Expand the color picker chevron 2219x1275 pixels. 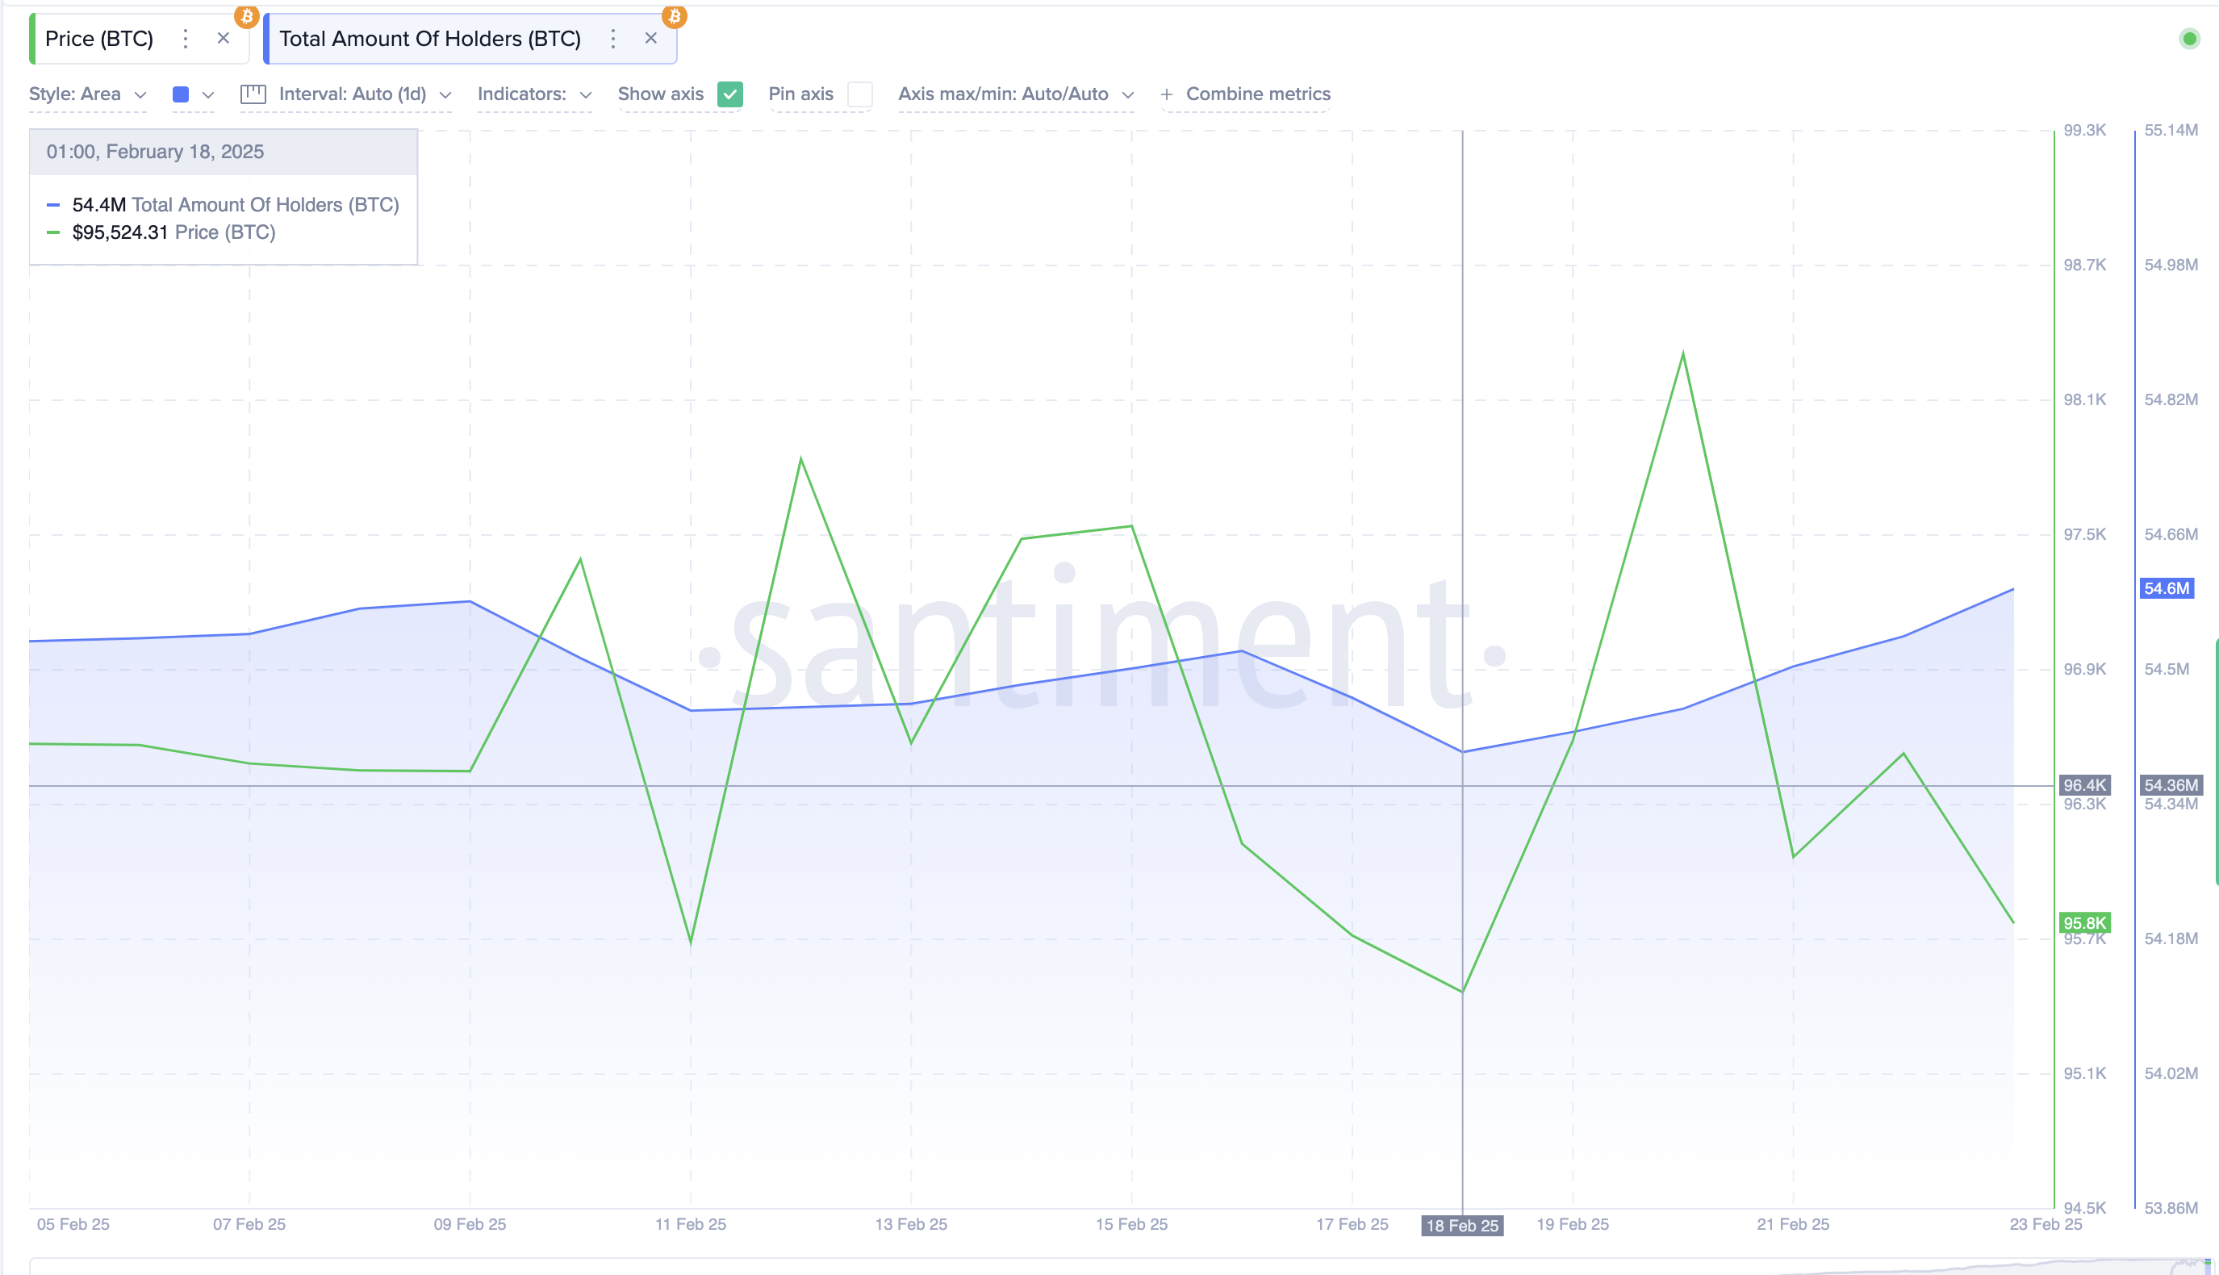tap(208, 94)
